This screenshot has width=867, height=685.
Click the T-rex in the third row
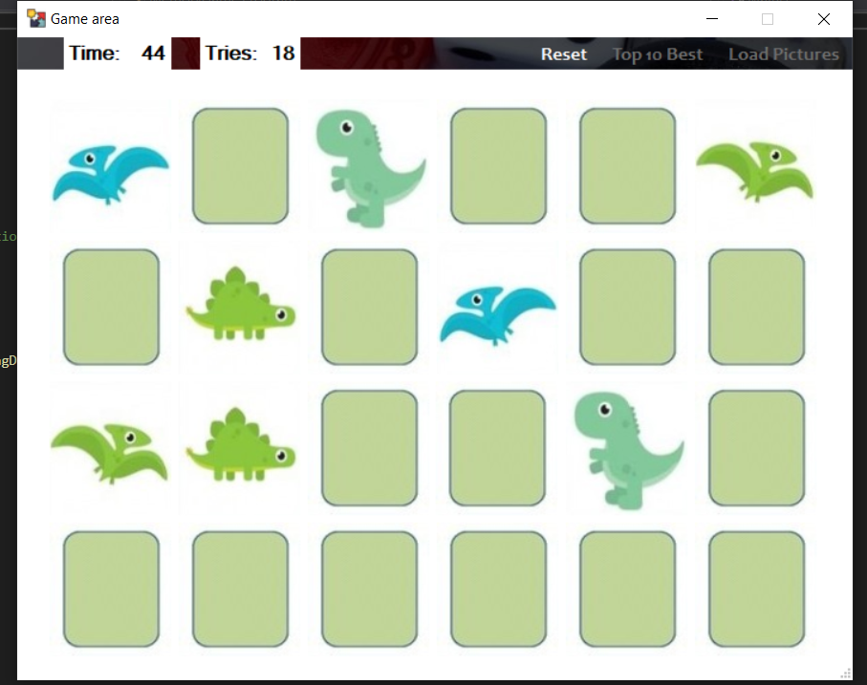click(x=626, y=449)
